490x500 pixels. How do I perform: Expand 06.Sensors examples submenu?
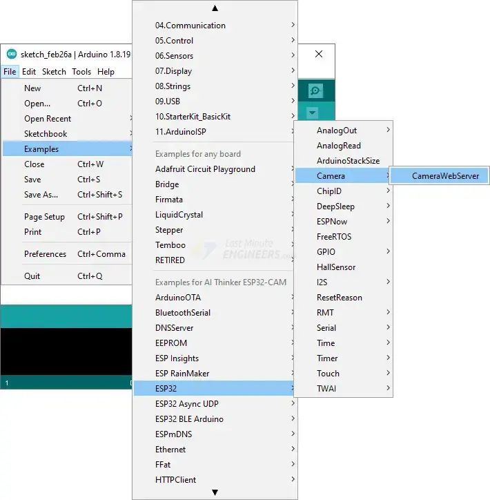215,56
